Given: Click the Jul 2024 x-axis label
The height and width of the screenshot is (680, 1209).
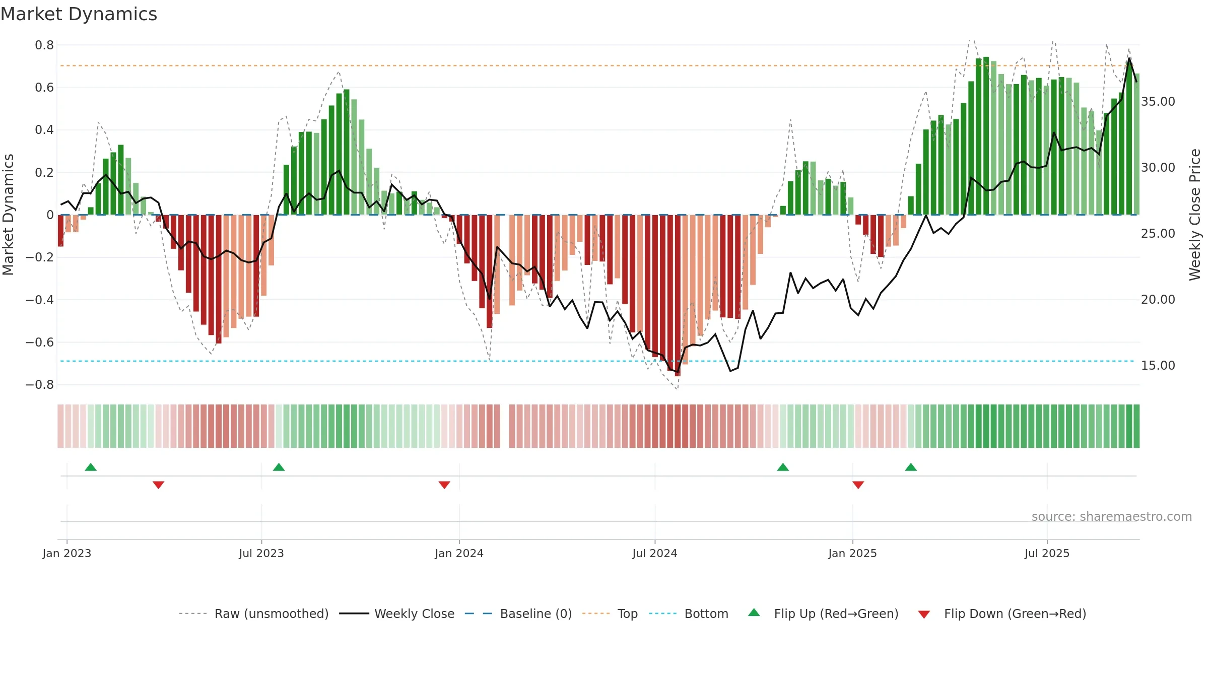Looking at the screenshot, I should (x=655, y=553).
